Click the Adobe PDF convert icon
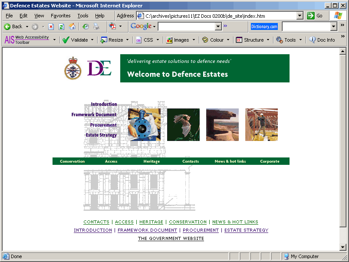This screenshot has width=349, height=262. point(112,26)
